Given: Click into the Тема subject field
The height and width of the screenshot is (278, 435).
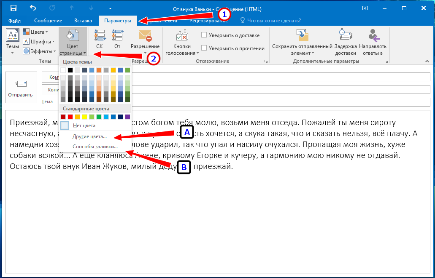Looking at the screenshot, I should coord(281,102).
